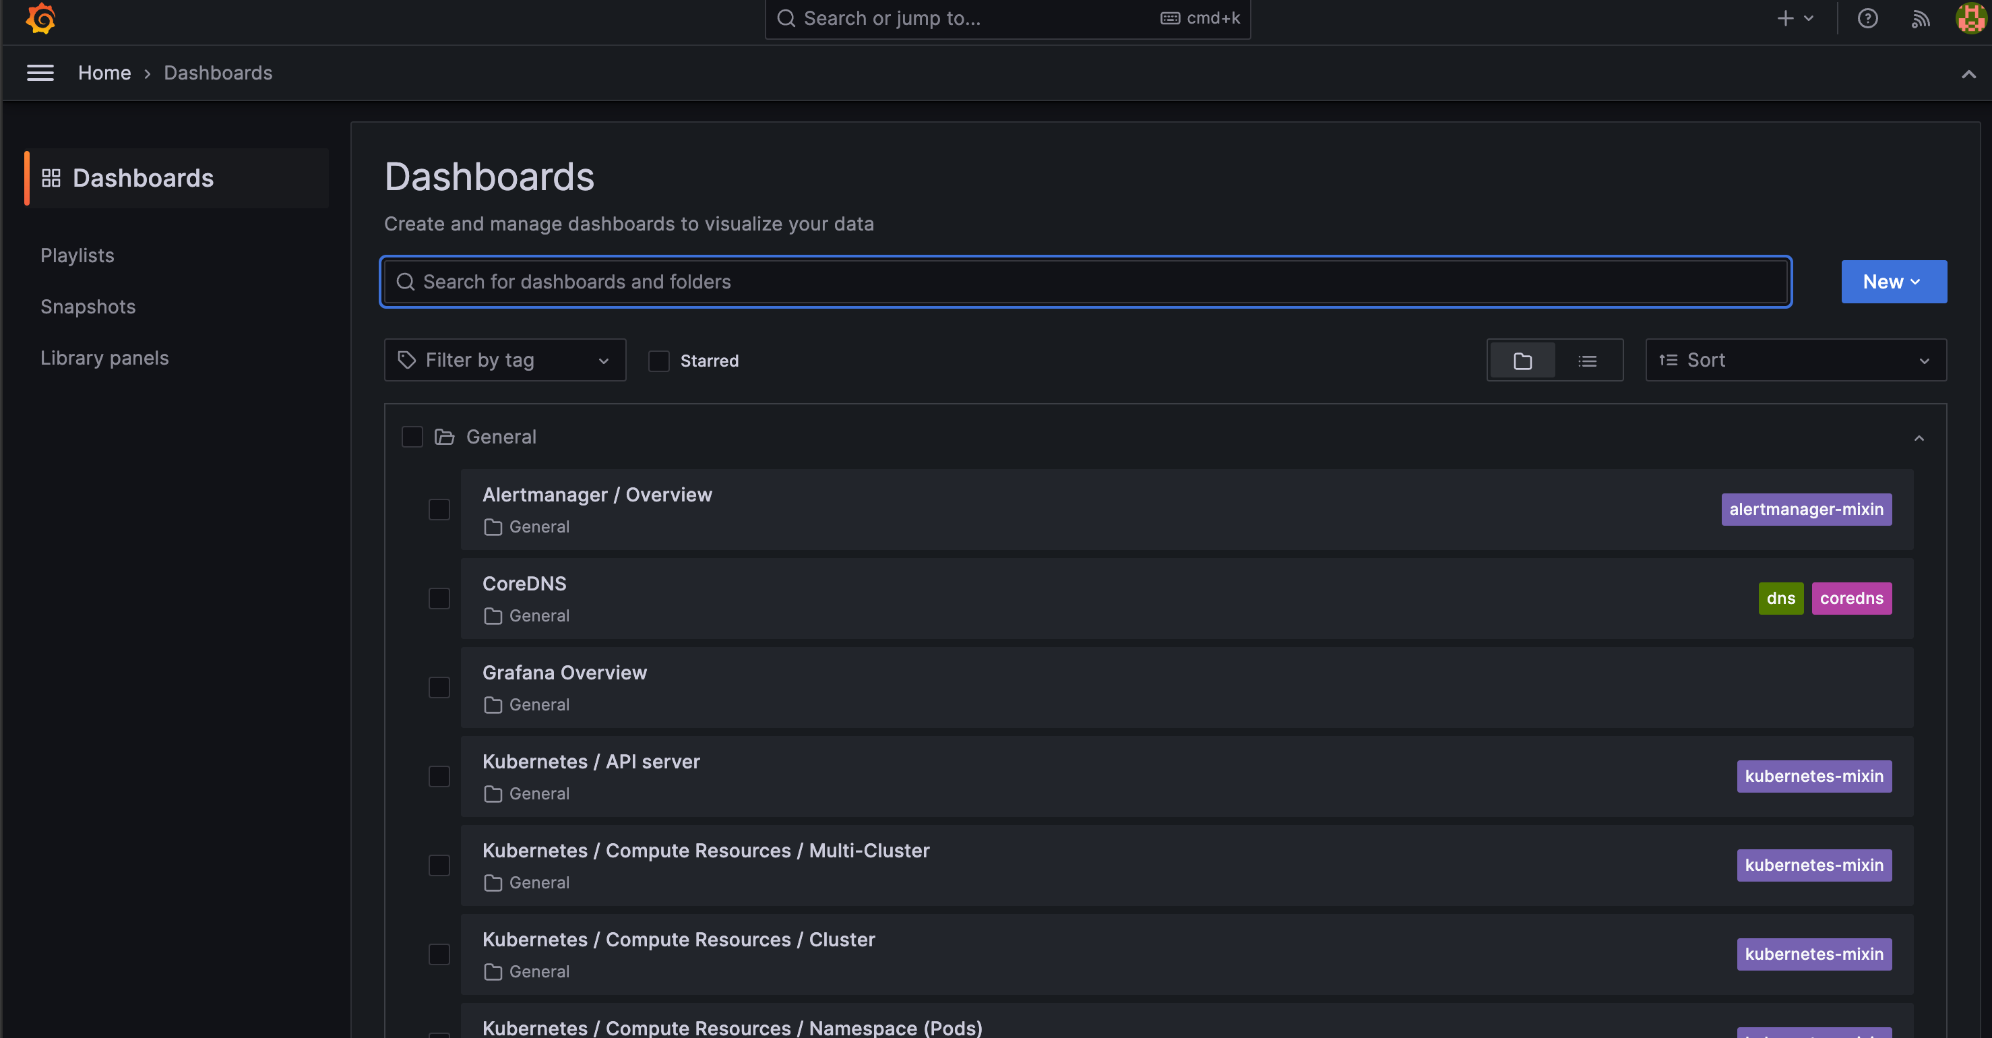Collapse the General folder section
The image size is (1992, 1038).
point(1919,438)
